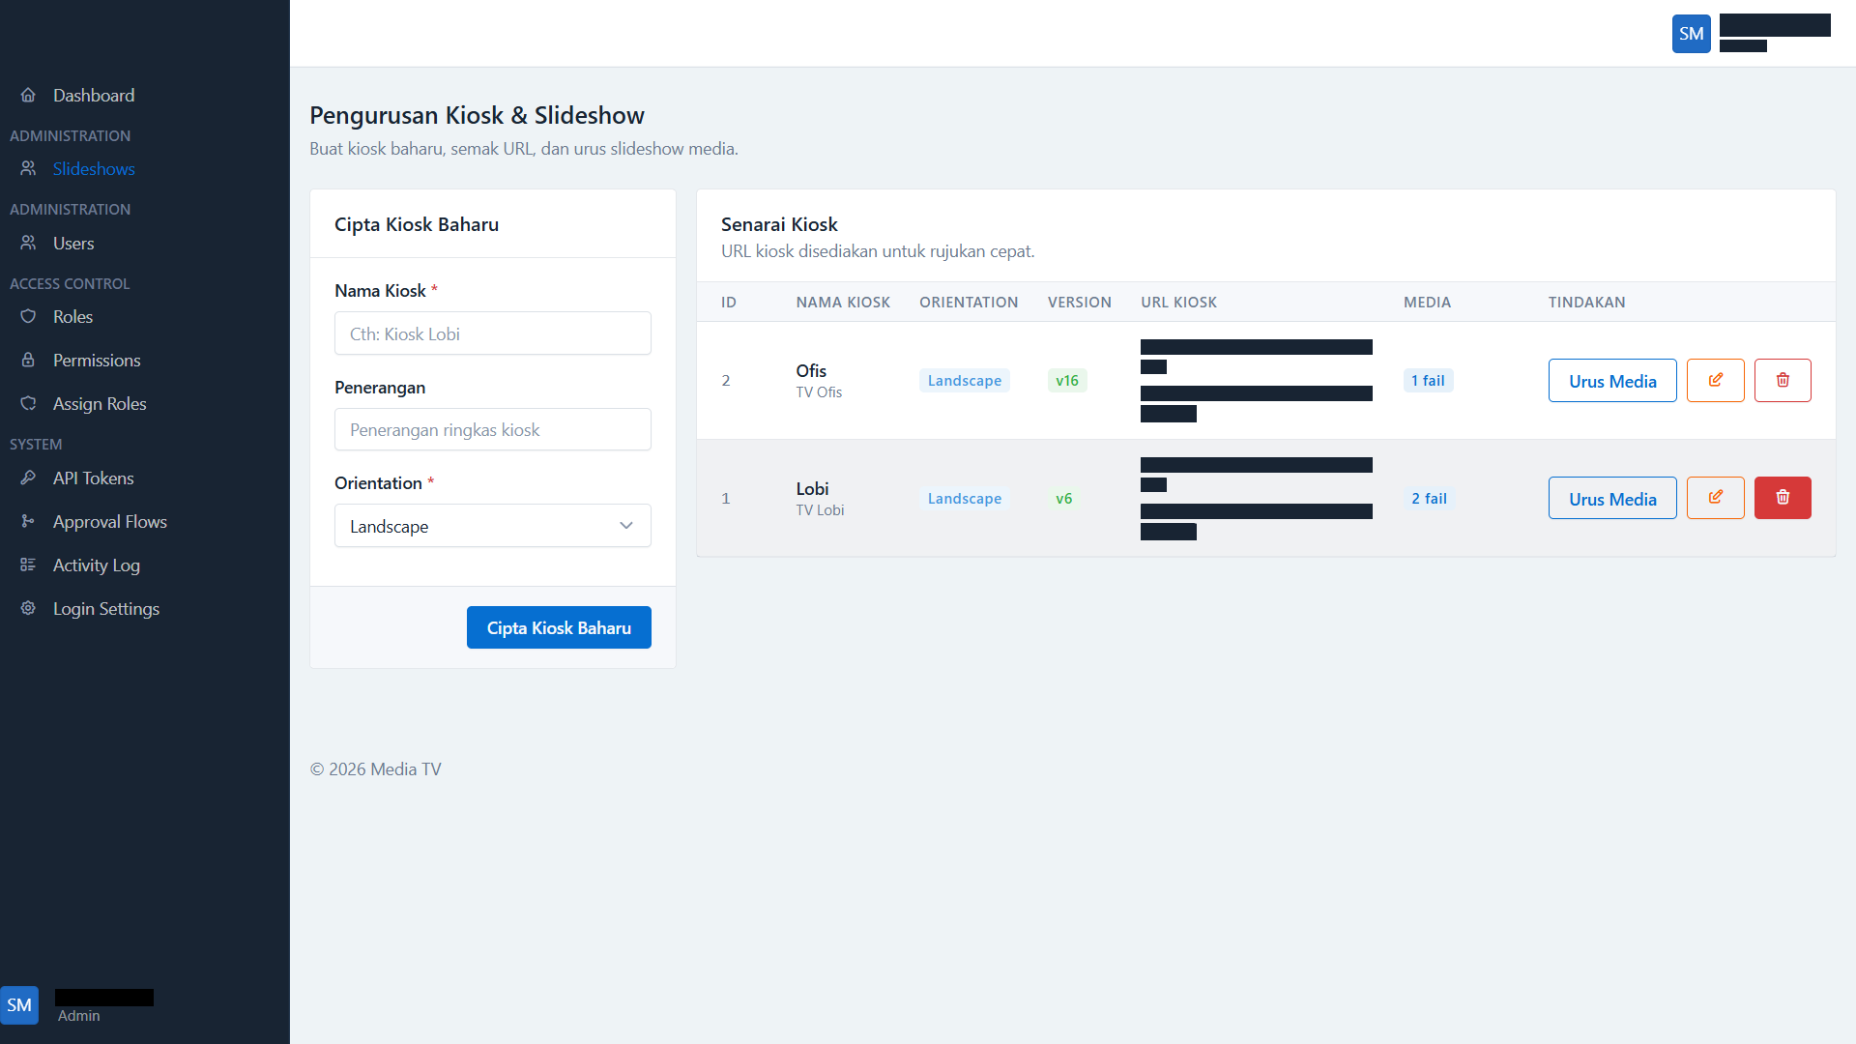Click the '1 fail' media badge
Viewport: 1856px width, 1044px height.
click(x=1428, y=380)
